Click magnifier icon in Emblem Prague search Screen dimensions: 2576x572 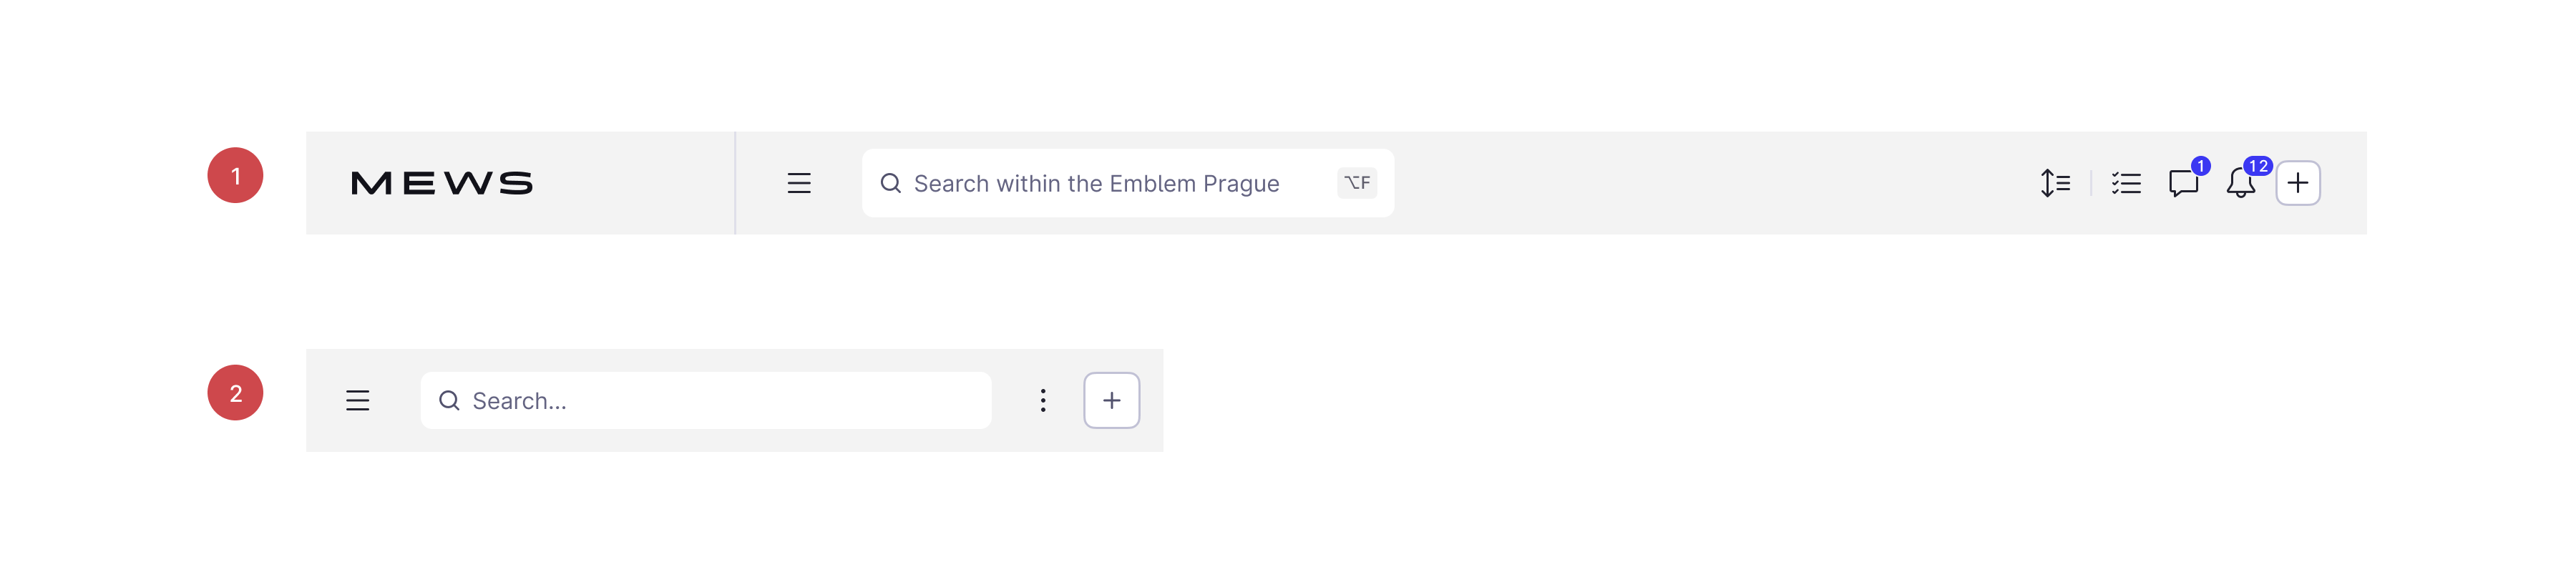[890, 183]
